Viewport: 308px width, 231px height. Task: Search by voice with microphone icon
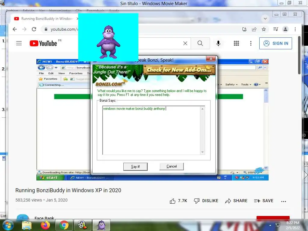[218, 43]
